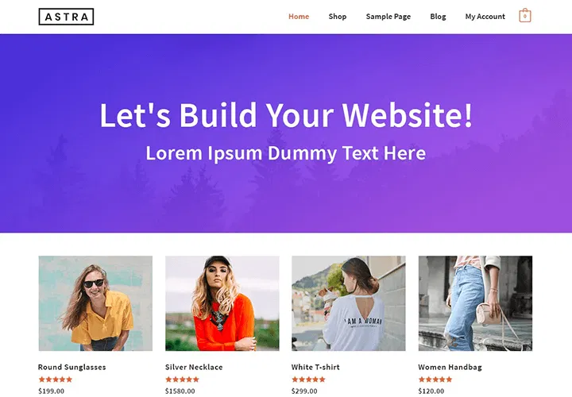
Task: Open the Shop menu item
Action: click(338, 17)
